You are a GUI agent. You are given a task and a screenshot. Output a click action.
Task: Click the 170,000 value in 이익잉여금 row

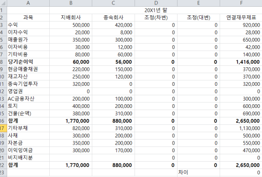pyautogui.click(x=113, y=150)
